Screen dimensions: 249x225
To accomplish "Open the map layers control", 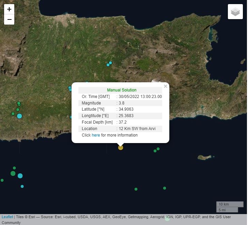I will point(235,12).
